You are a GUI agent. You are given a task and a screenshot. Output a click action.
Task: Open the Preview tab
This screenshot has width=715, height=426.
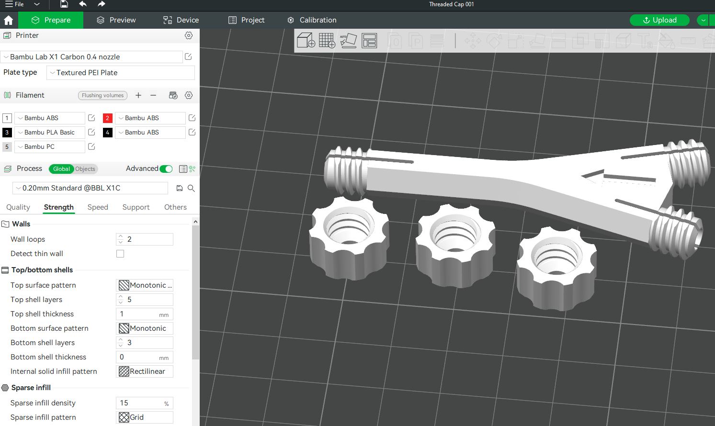pos(115,20)
